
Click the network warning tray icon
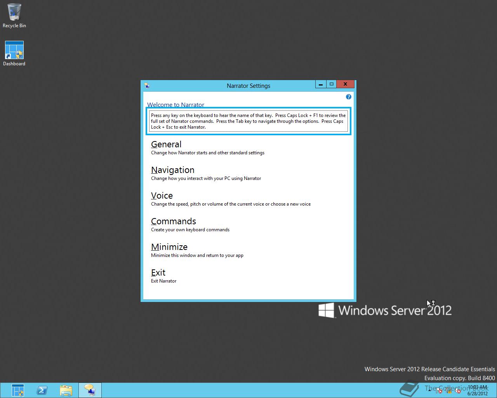point(449,391)
